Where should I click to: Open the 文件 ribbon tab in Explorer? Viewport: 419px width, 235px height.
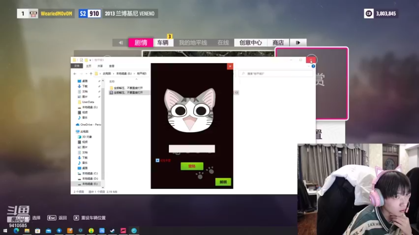tap(77, 66)
